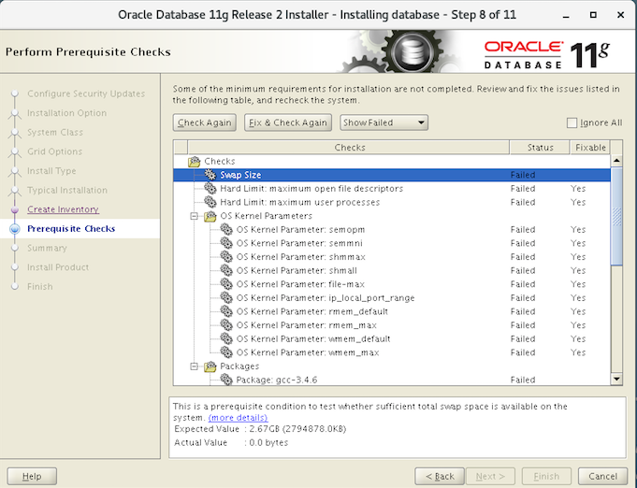Select Package: gcc-3.4.6 row
637x488 pixels.
[392, 380]
